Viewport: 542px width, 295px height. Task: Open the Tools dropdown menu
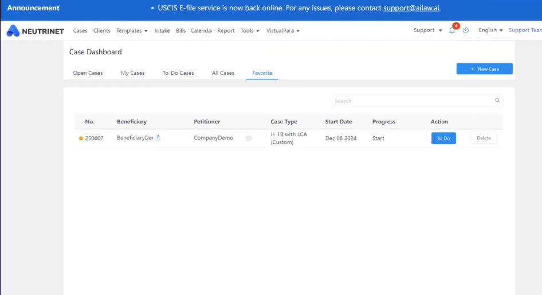click(250, 31)
